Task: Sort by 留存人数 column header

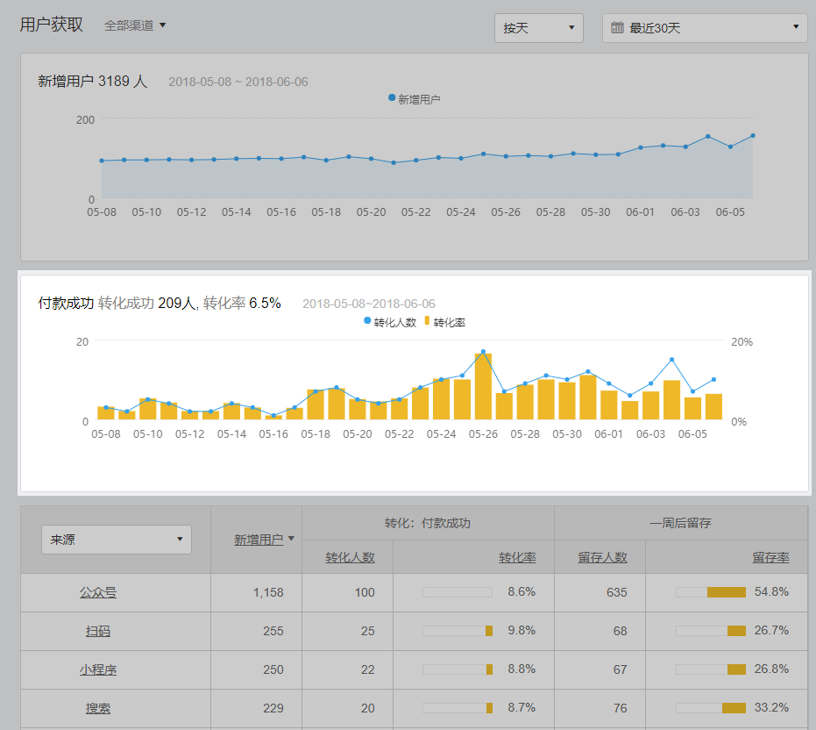Action: coord(602,557)
